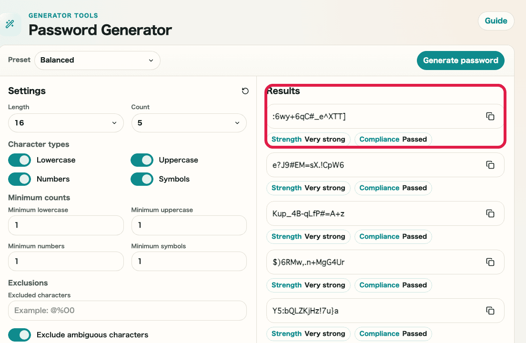Toggle the Lowercase character switch
Screen dimensions: 526x343
click(20, 160)
